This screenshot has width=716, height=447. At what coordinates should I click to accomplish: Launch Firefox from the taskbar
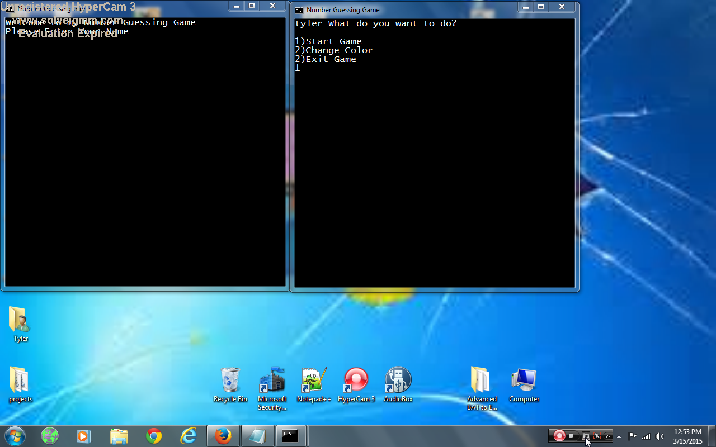click(223, 436)
